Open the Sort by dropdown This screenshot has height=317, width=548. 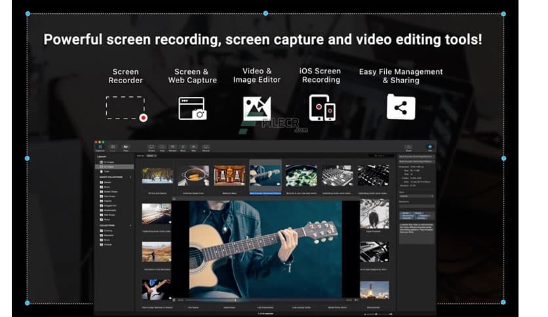[151, 156]
